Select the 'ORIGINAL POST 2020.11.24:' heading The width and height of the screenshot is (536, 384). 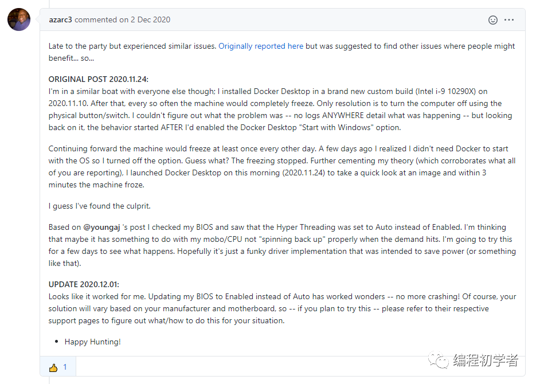click(99, 79)
